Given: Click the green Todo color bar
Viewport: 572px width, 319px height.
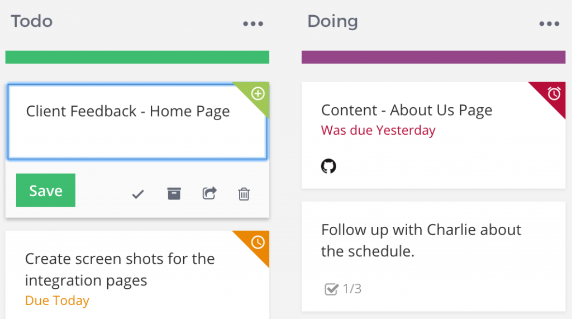Looking at the screenshot, I should click(137, 58).
